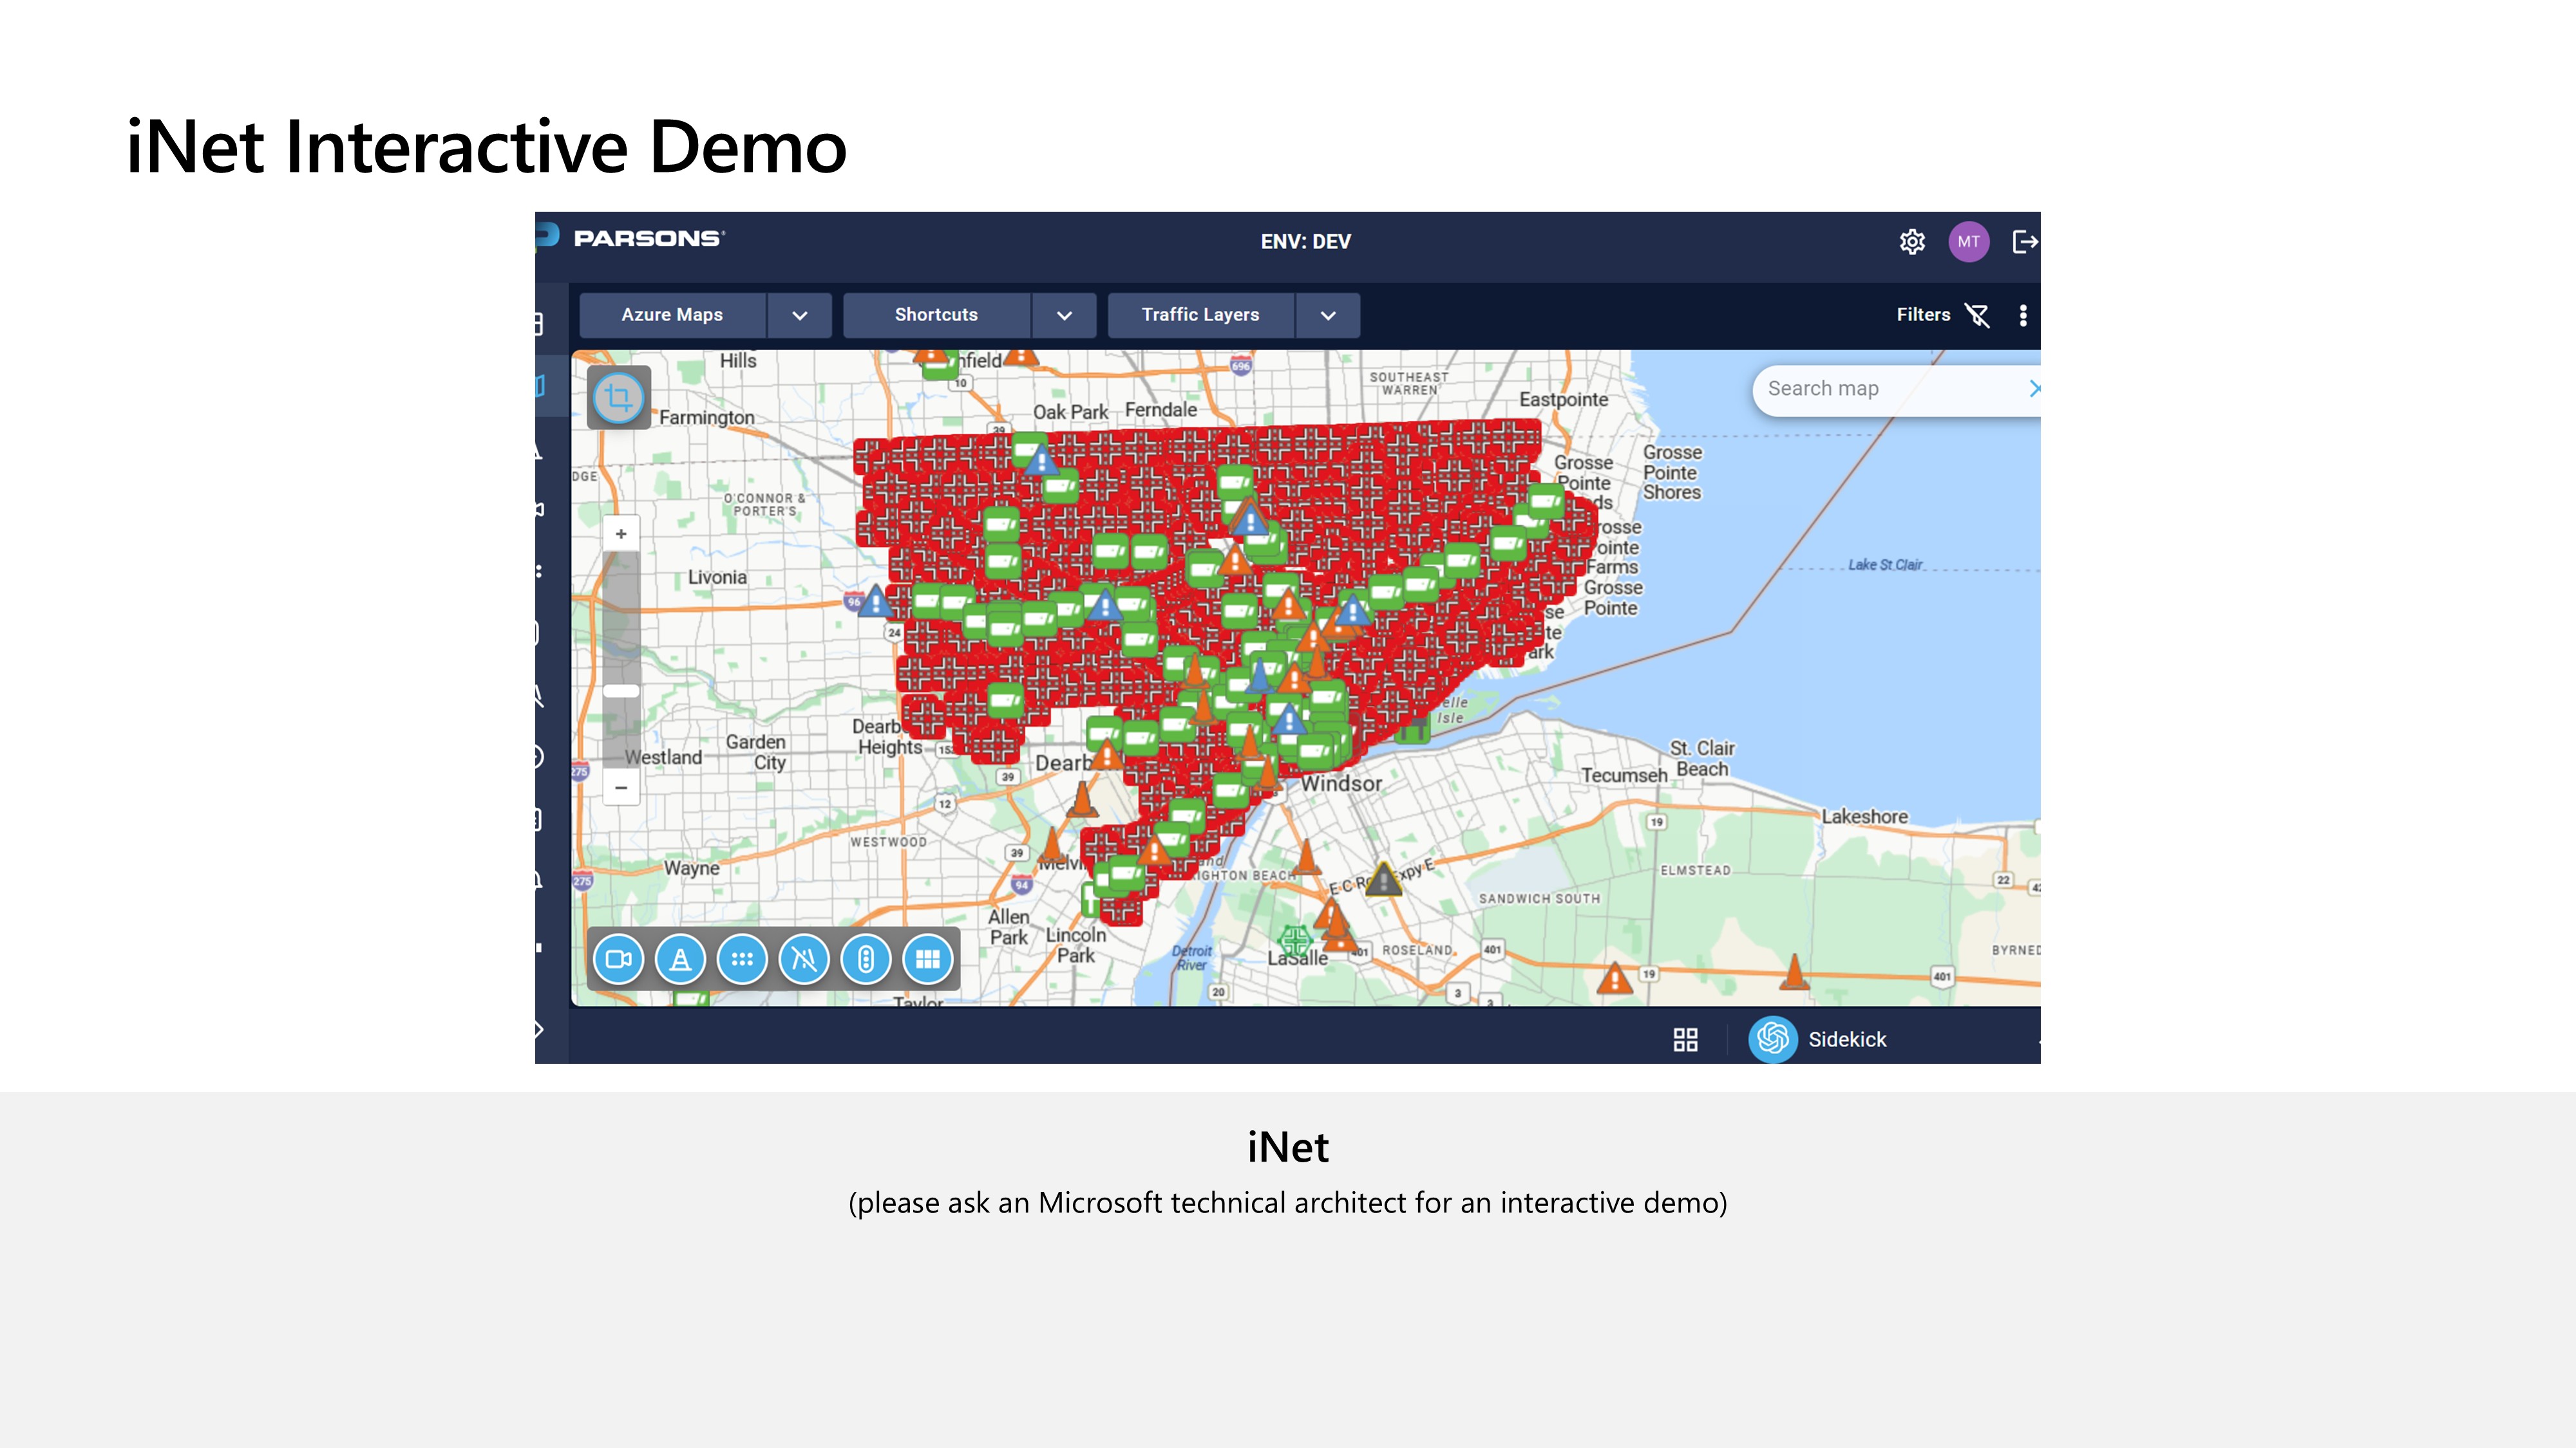Click the road closure layer icon
Image resolution: width=2576 pixels, height=1448 pixels.
[804, 960]
